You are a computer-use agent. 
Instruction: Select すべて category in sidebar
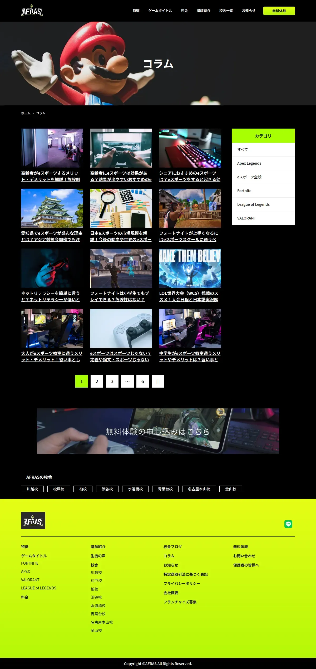tap(263, 150)
